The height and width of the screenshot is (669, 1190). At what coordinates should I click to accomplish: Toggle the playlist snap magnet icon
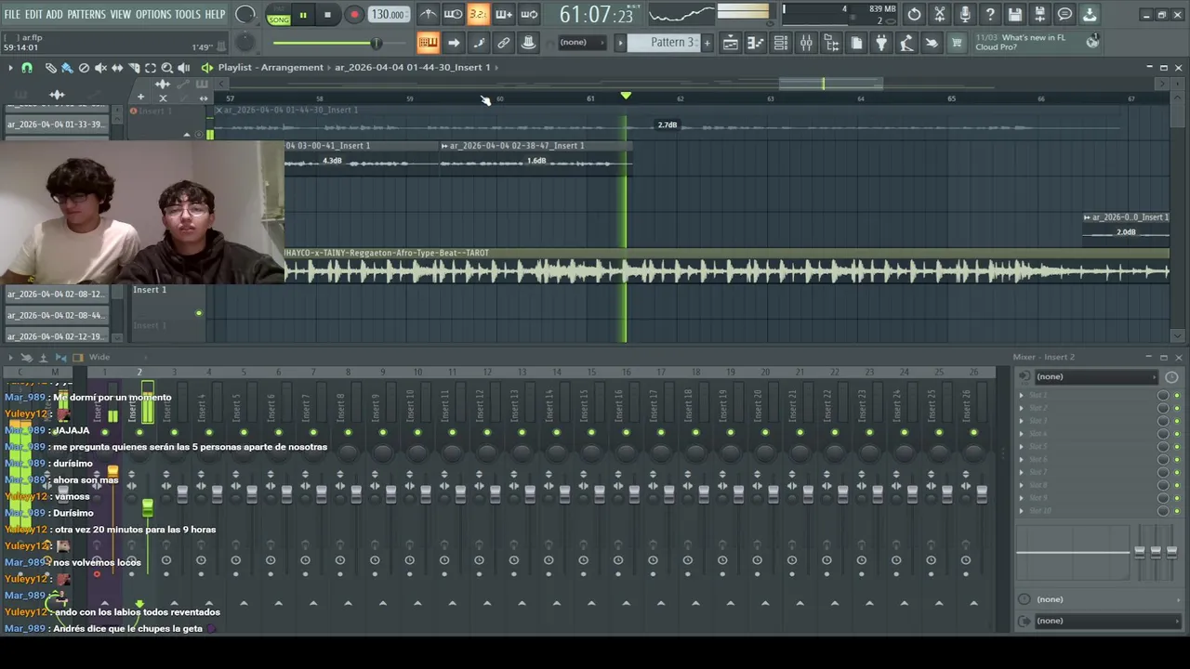click(27, 68)
